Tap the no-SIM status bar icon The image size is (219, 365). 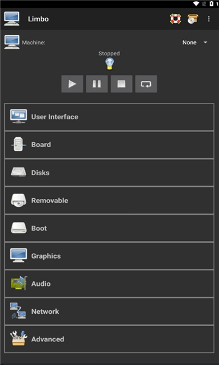coord(204,4)
